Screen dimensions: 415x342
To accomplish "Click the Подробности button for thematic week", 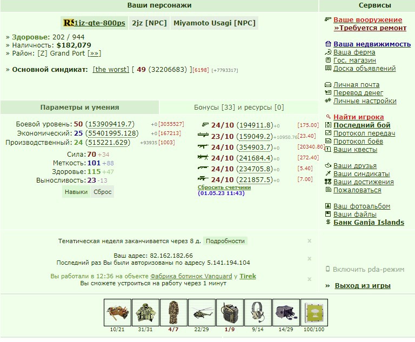I will 225,241.
